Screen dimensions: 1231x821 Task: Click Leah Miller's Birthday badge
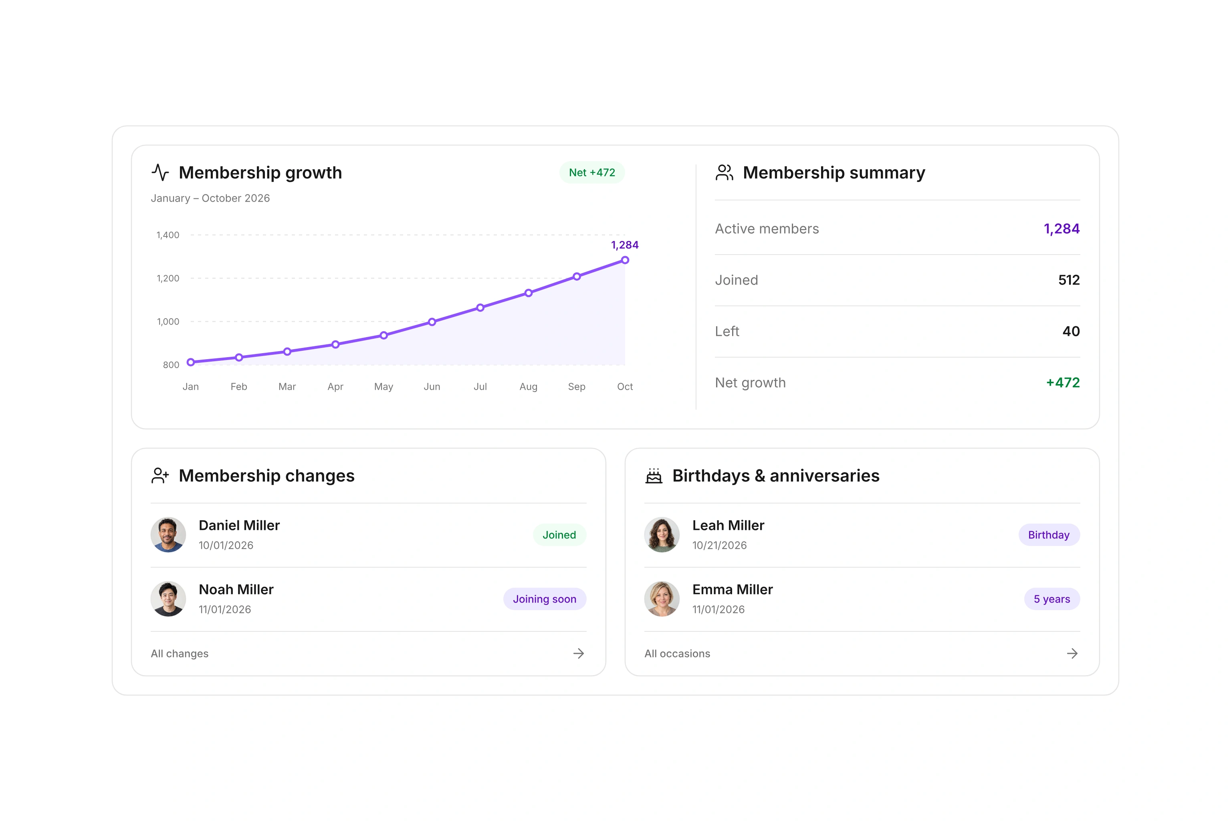pyautogui.click(x=1049, y=535)
